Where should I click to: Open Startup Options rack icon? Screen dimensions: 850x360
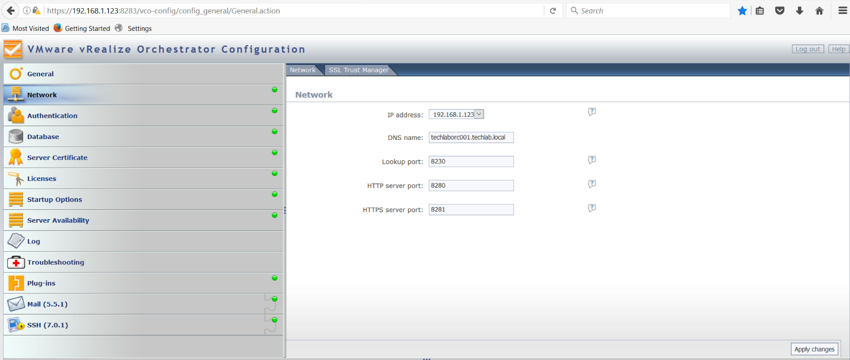[x=16, y=199]
